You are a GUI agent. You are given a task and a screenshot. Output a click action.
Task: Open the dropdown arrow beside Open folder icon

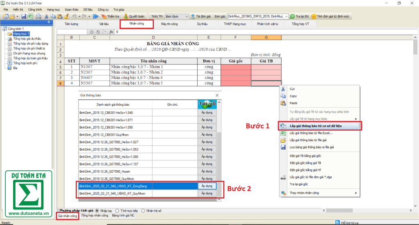tap(17, 16)
